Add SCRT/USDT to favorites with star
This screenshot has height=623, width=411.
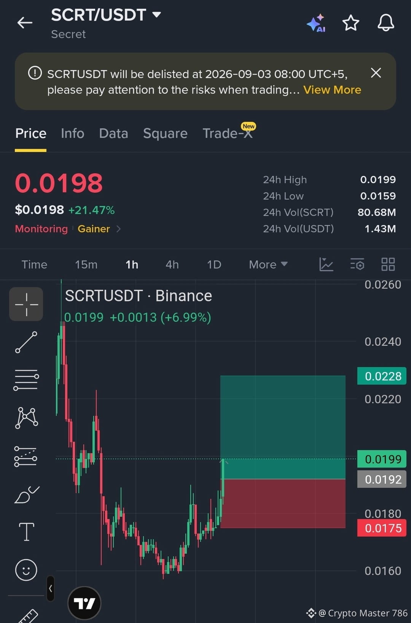351,23
